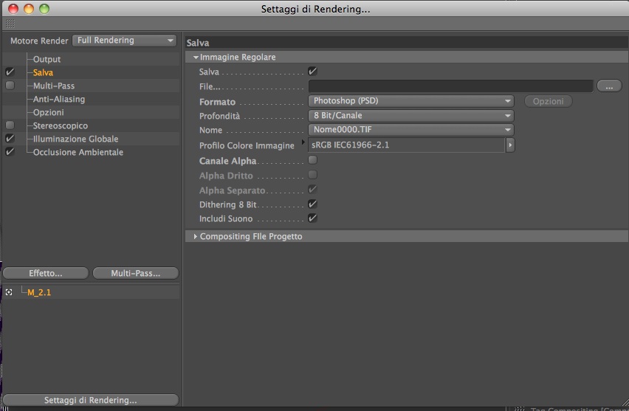Screen dimensions: 629x411
Task: Disable Illuminazione Globale checkmark
Action: coord(10,139)
